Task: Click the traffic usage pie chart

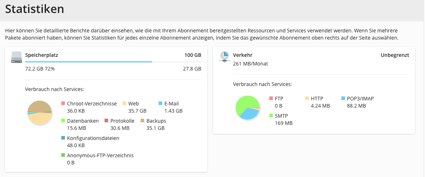Action: (x=248, y=107)
